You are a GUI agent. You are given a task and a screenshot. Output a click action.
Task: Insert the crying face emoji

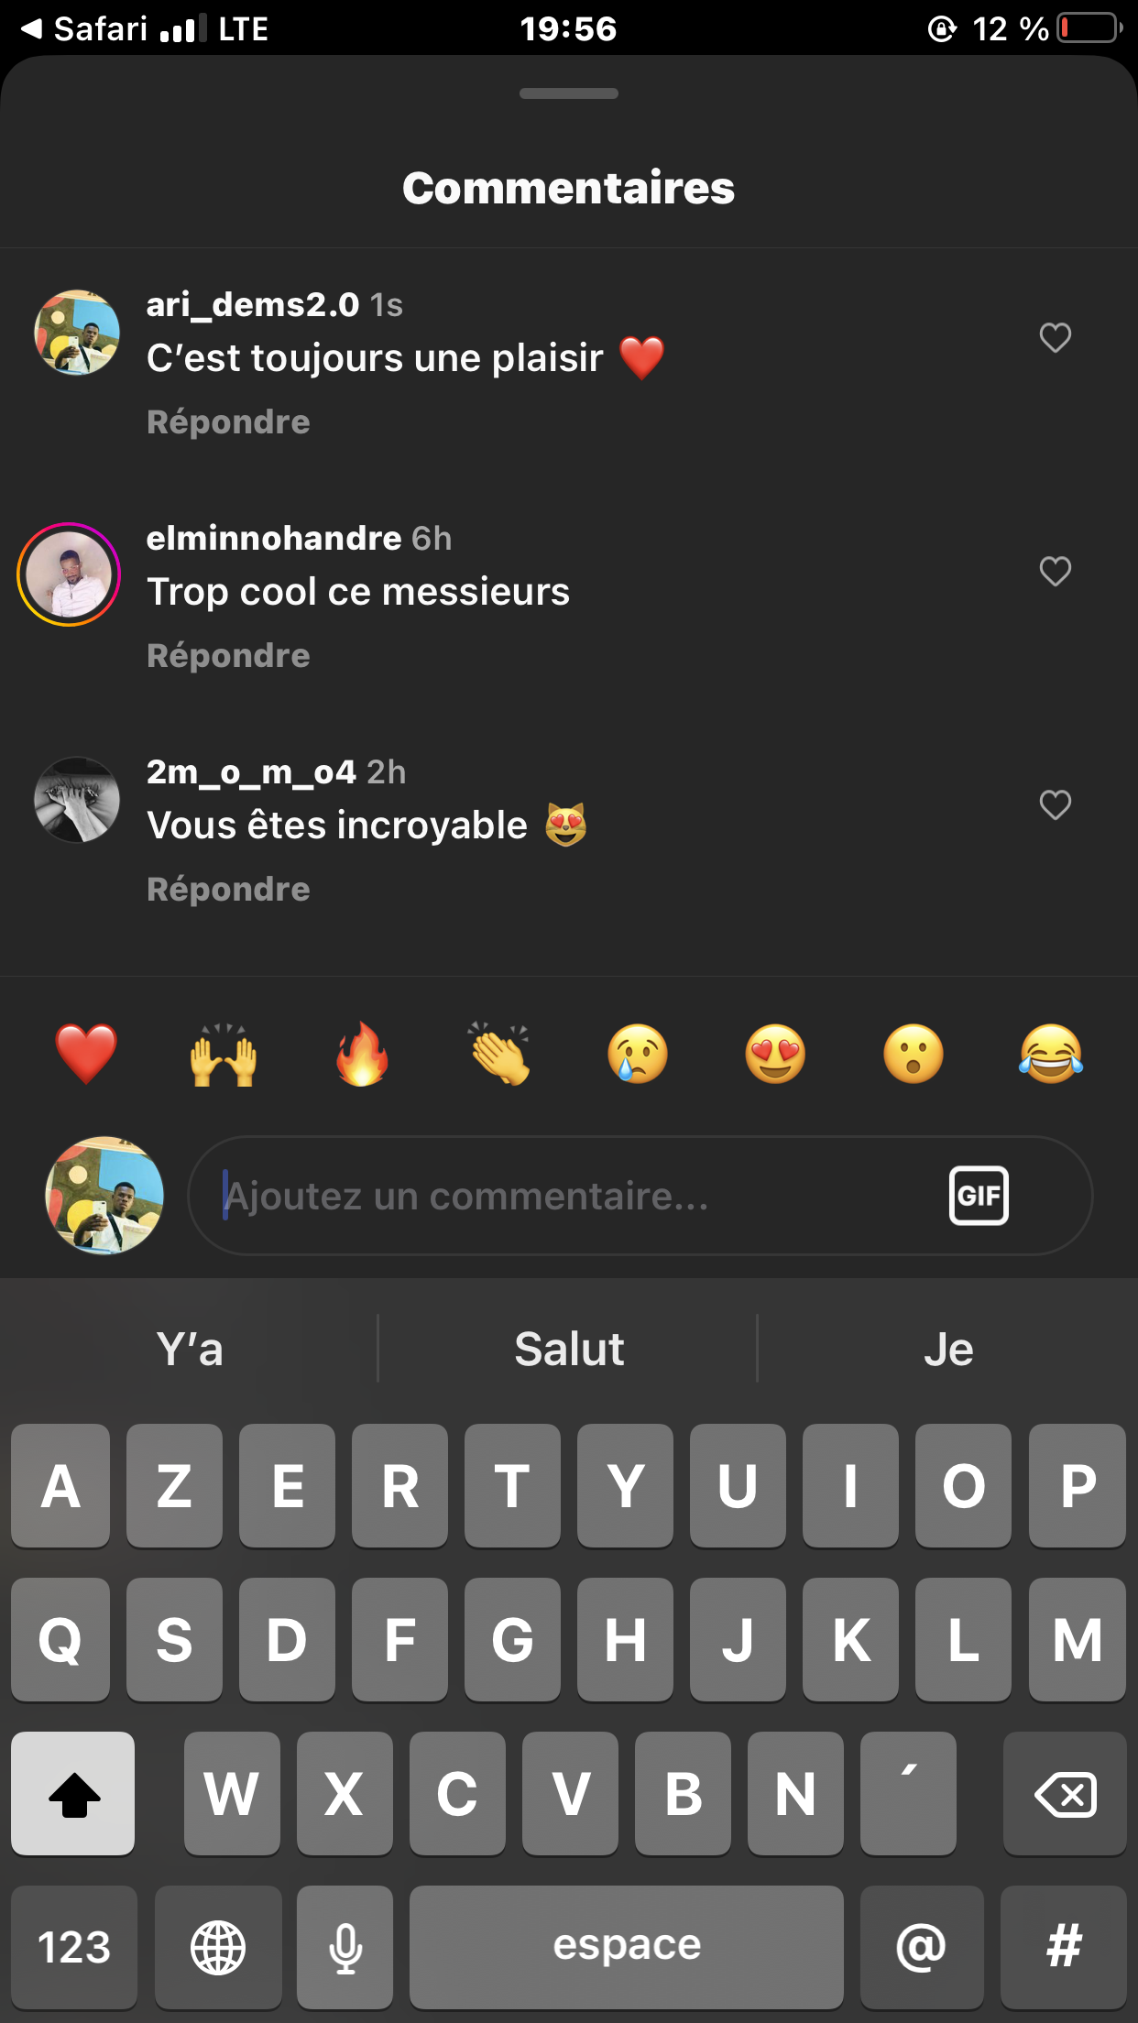pos(638,1054)
